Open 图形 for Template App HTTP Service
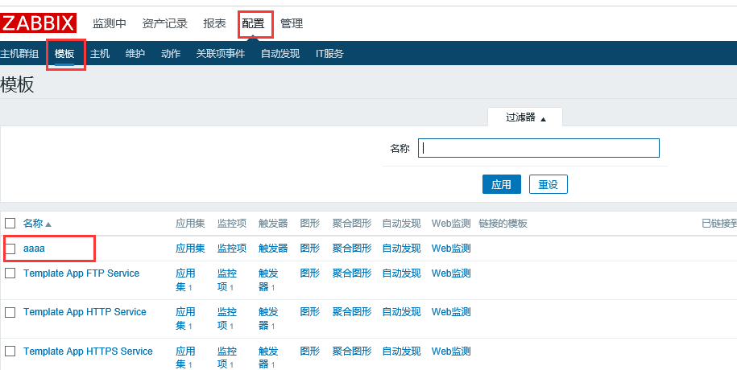 click(x=310, y=312)
